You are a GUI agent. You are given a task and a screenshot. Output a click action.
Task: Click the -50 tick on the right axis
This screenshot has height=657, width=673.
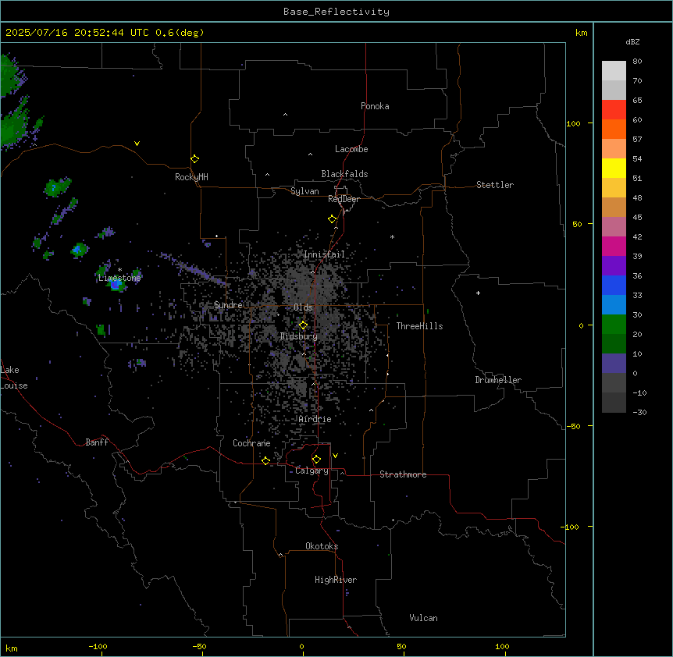point(573,426)
